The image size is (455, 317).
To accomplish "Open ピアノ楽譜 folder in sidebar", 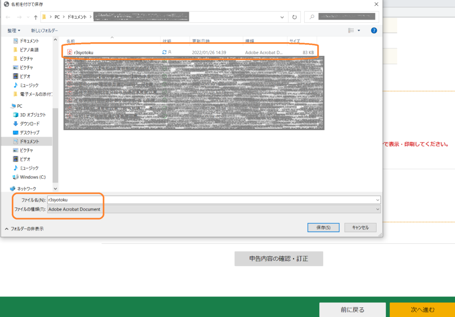I will tap(29, 50).
